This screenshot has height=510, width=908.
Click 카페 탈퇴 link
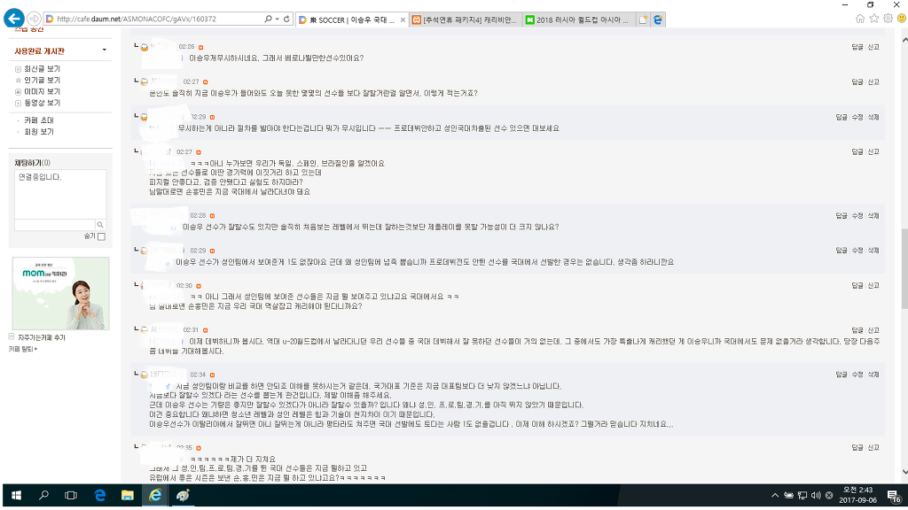click(x=21, y=349)
